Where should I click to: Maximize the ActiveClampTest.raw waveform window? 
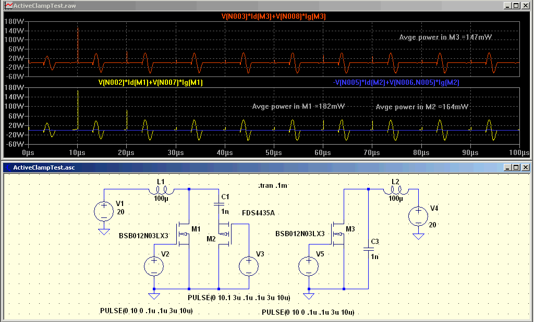click(x=516, y=5)
